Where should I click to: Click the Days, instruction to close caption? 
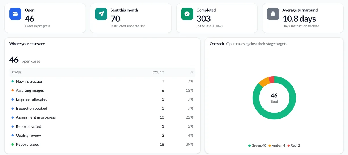[x=301, y=26]
